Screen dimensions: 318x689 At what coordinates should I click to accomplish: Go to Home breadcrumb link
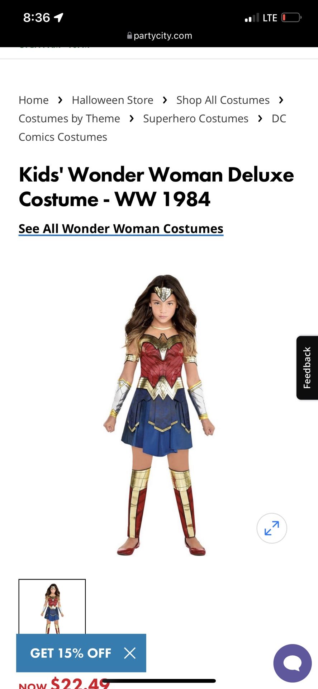[x=34, y=100]
